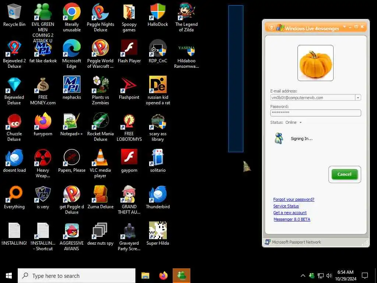377x283 pixels.
Task: Click the Password input field
Action: point(316,113)
